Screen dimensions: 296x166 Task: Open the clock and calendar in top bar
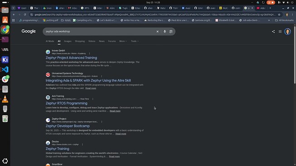[153, 2]
